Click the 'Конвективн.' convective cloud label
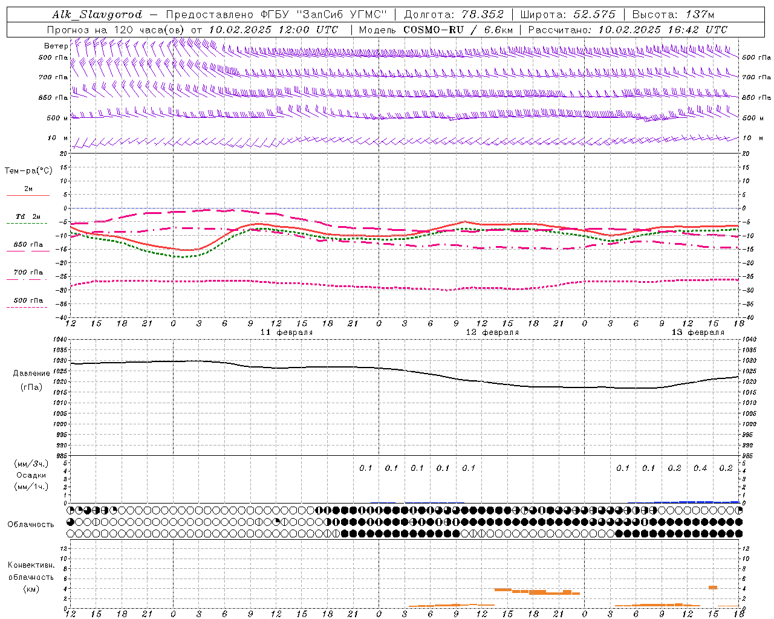The width and height of the screenshot is (774, 619). pyautogui.click(x=31, y=565)
